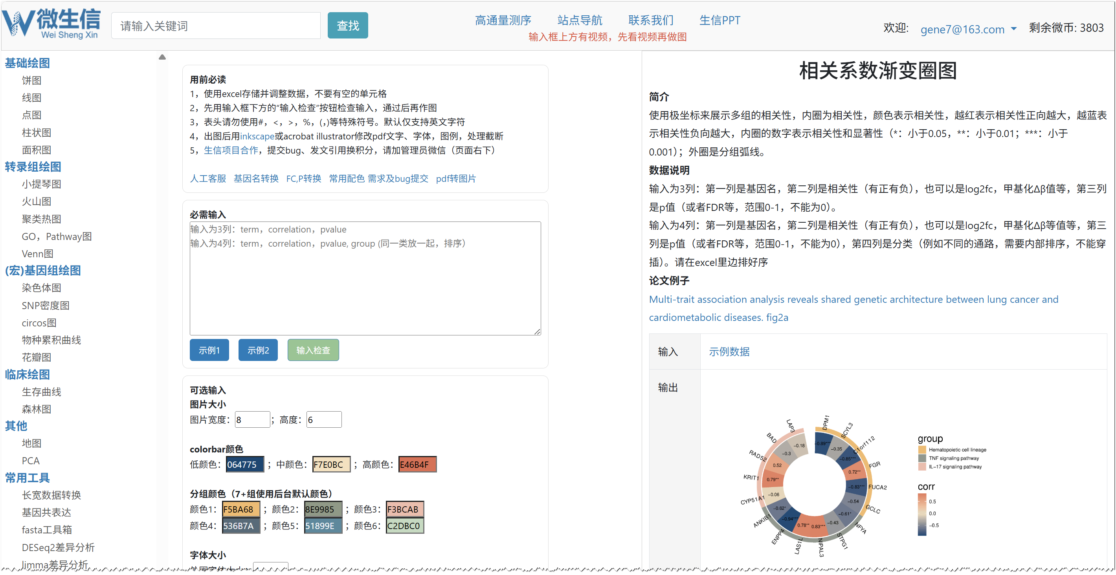The height and width of the screenshot is (575, 1116).
Task: Open the inkscape hyperlink
Action: coord(257,136)
